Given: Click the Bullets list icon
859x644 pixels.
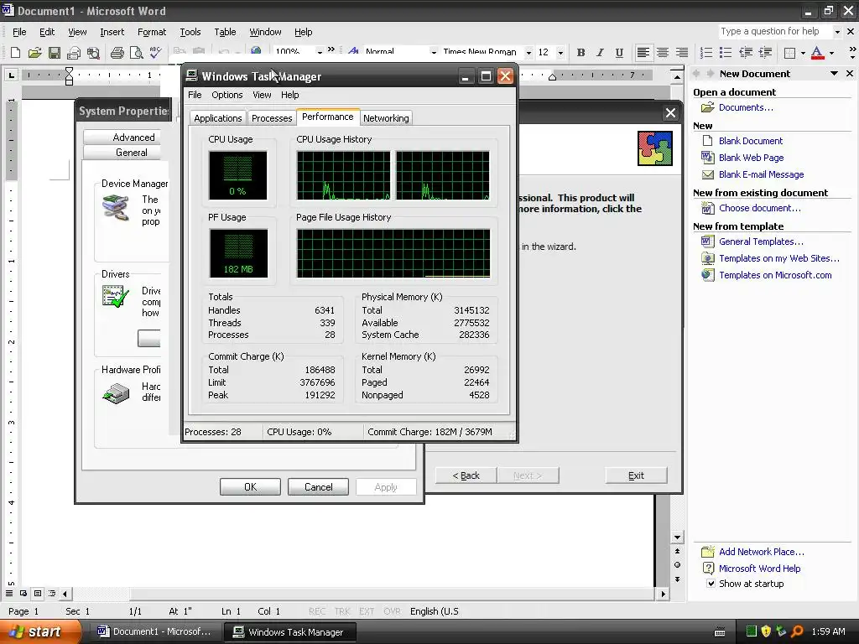Looking at the screenshot, I should 726,53.
